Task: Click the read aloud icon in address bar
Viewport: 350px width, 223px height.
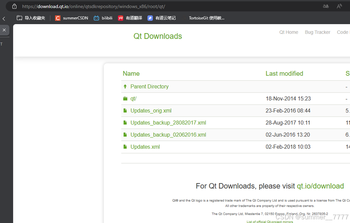Action: (339, 6)
